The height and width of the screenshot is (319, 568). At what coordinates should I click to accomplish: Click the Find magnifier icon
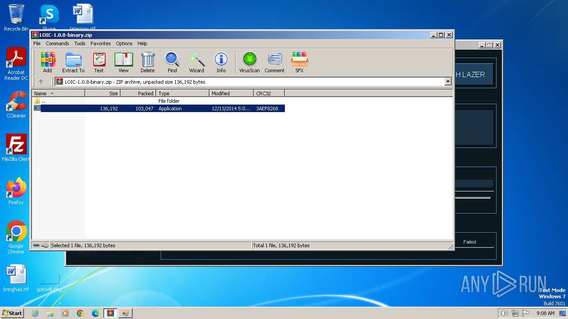pyautogui.click(x=172, y=62)
